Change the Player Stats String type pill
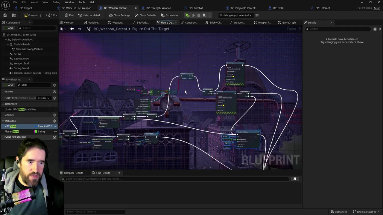The height and width of the screenshot is (215, 383). pos(40,132)
